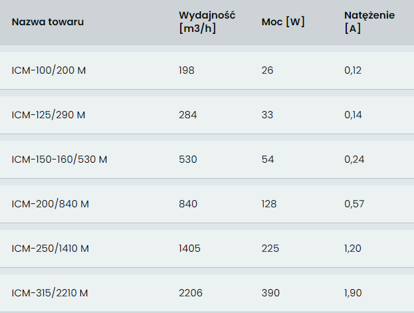Select the ICM-315/2210 M product name
This screenshot has width=414, height=313.
50,293
